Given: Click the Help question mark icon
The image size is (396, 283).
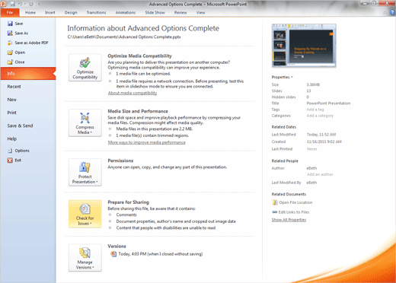Looking at the screenshot, I should pos(392,12).
